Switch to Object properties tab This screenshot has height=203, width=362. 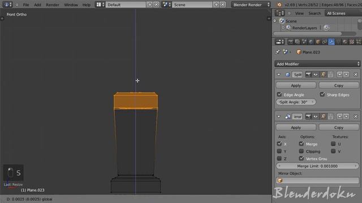pos(318,42)
